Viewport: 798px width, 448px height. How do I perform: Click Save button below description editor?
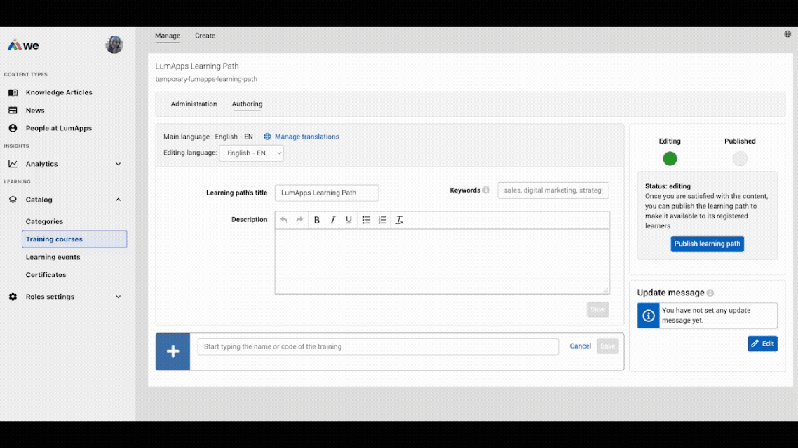597,309
